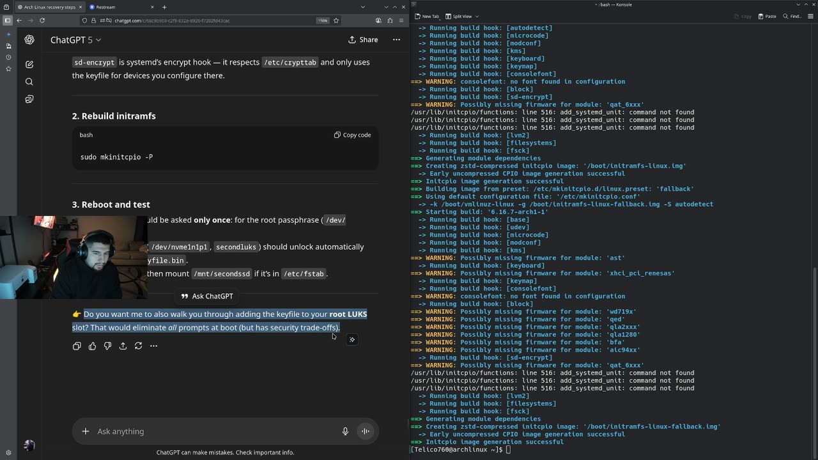Viewport: 818px width, 460px height.
Task: Start dictation with the microphone icon
Action: tap(345, 431)
